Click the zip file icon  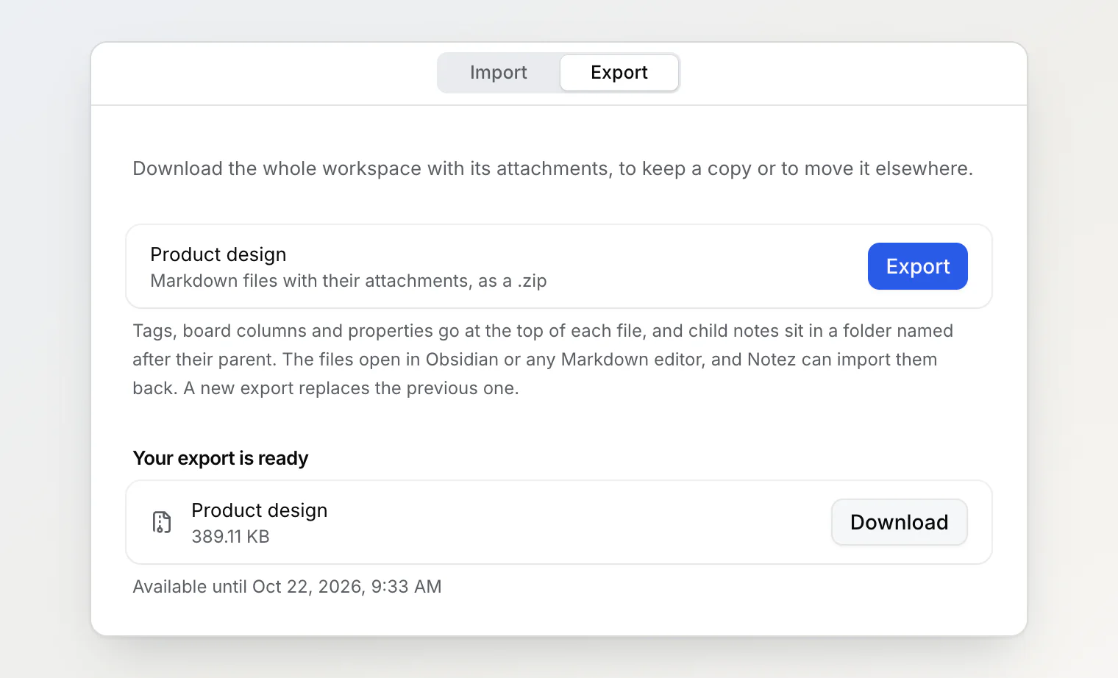click(162, 522)
